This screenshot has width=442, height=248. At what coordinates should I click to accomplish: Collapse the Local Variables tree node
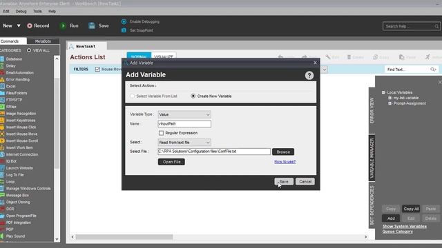tap(383, 92)
